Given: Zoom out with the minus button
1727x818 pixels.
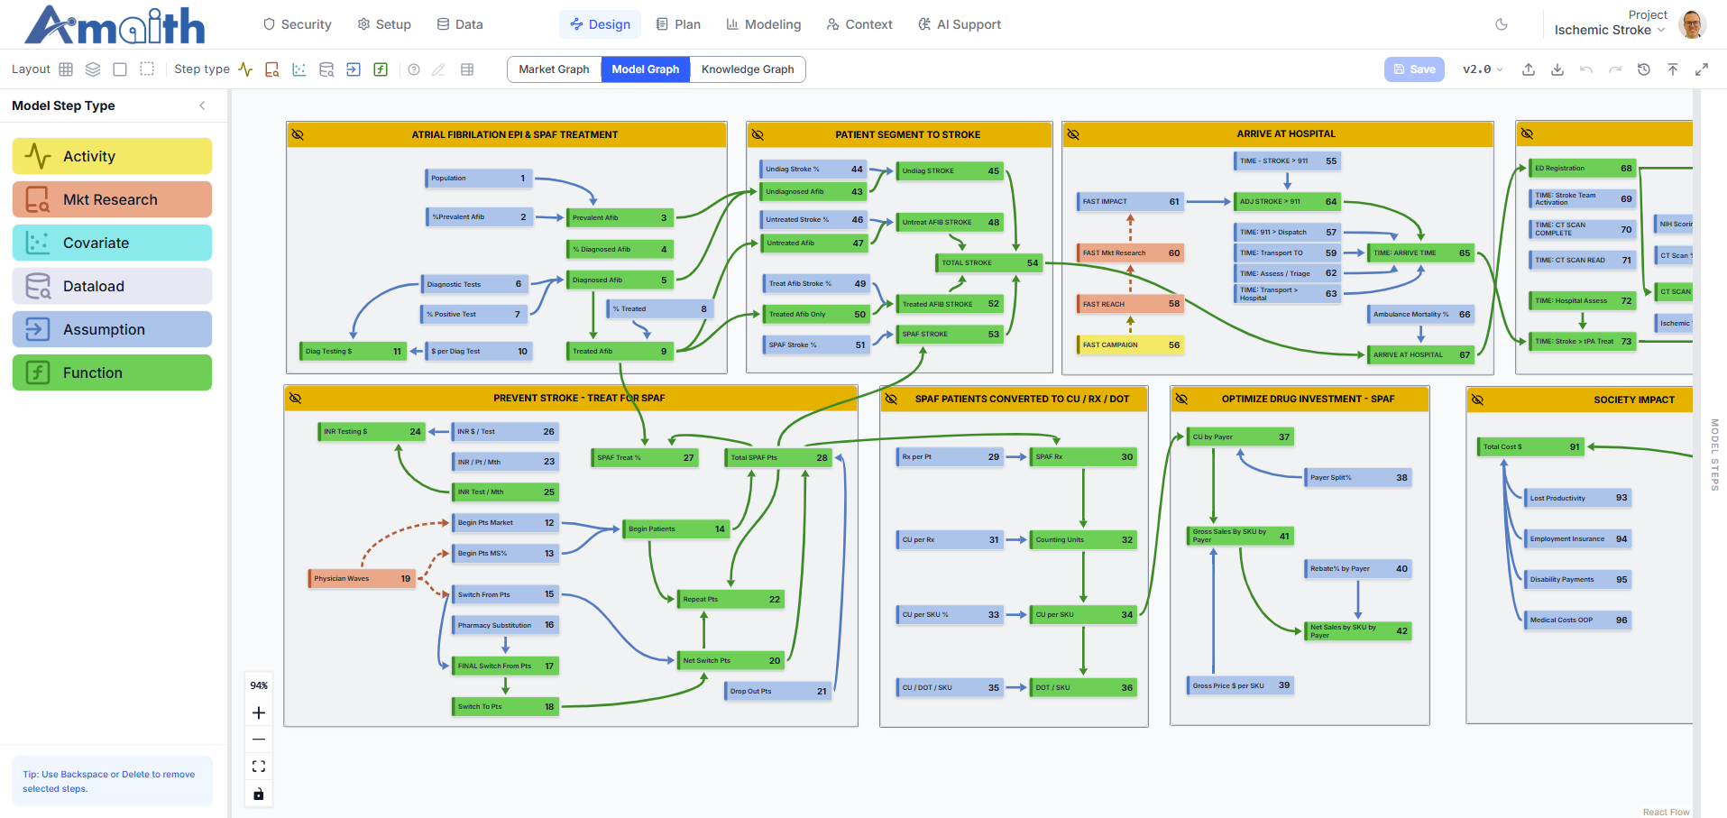Looking at the screenshot, I should 259,740.
